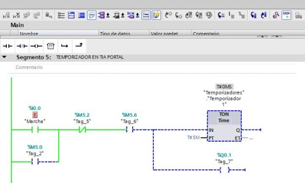Image resolution: width=305 pixels, height=183 pixels.
Task: Click the block with checkmark icon
Action: 209,15
